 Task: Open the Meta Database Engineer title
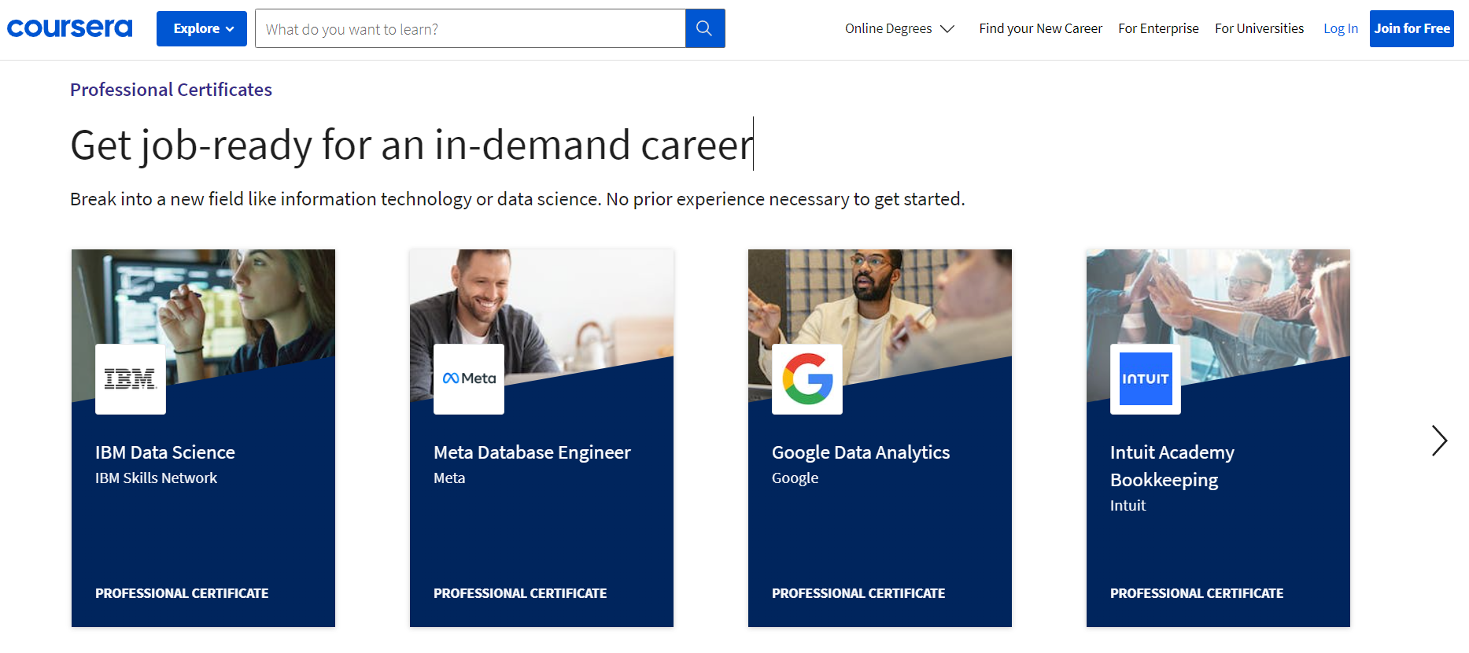click(x=532, y=452)
